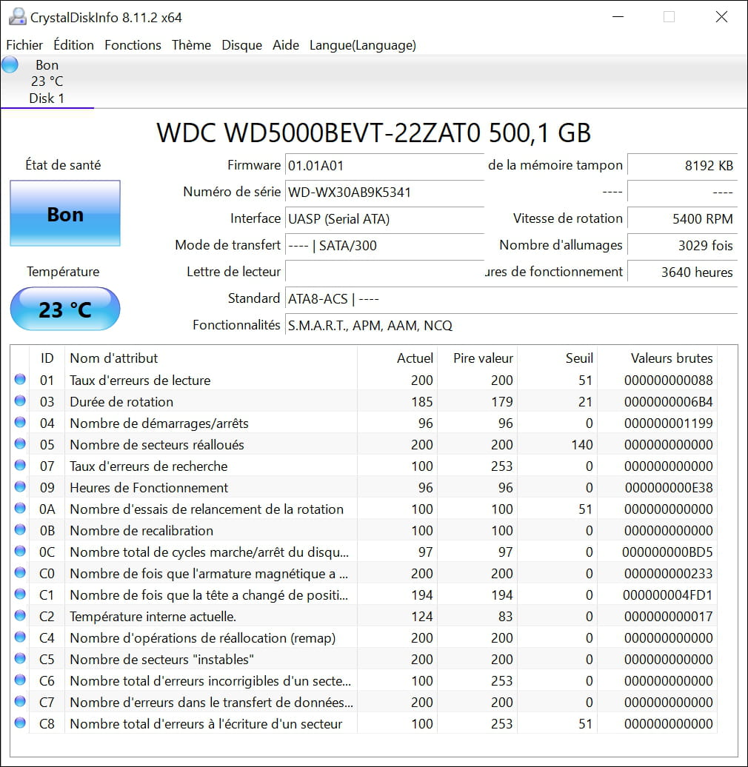Select row Taux d'erreurs de lecture
Image resolution: width=748 pixels, height=767 pixels.
click(x=364, y=380)
